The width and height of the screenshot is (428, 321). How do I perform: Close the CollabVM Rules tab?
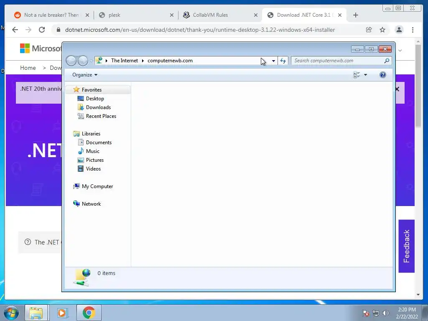pos(256,15)
